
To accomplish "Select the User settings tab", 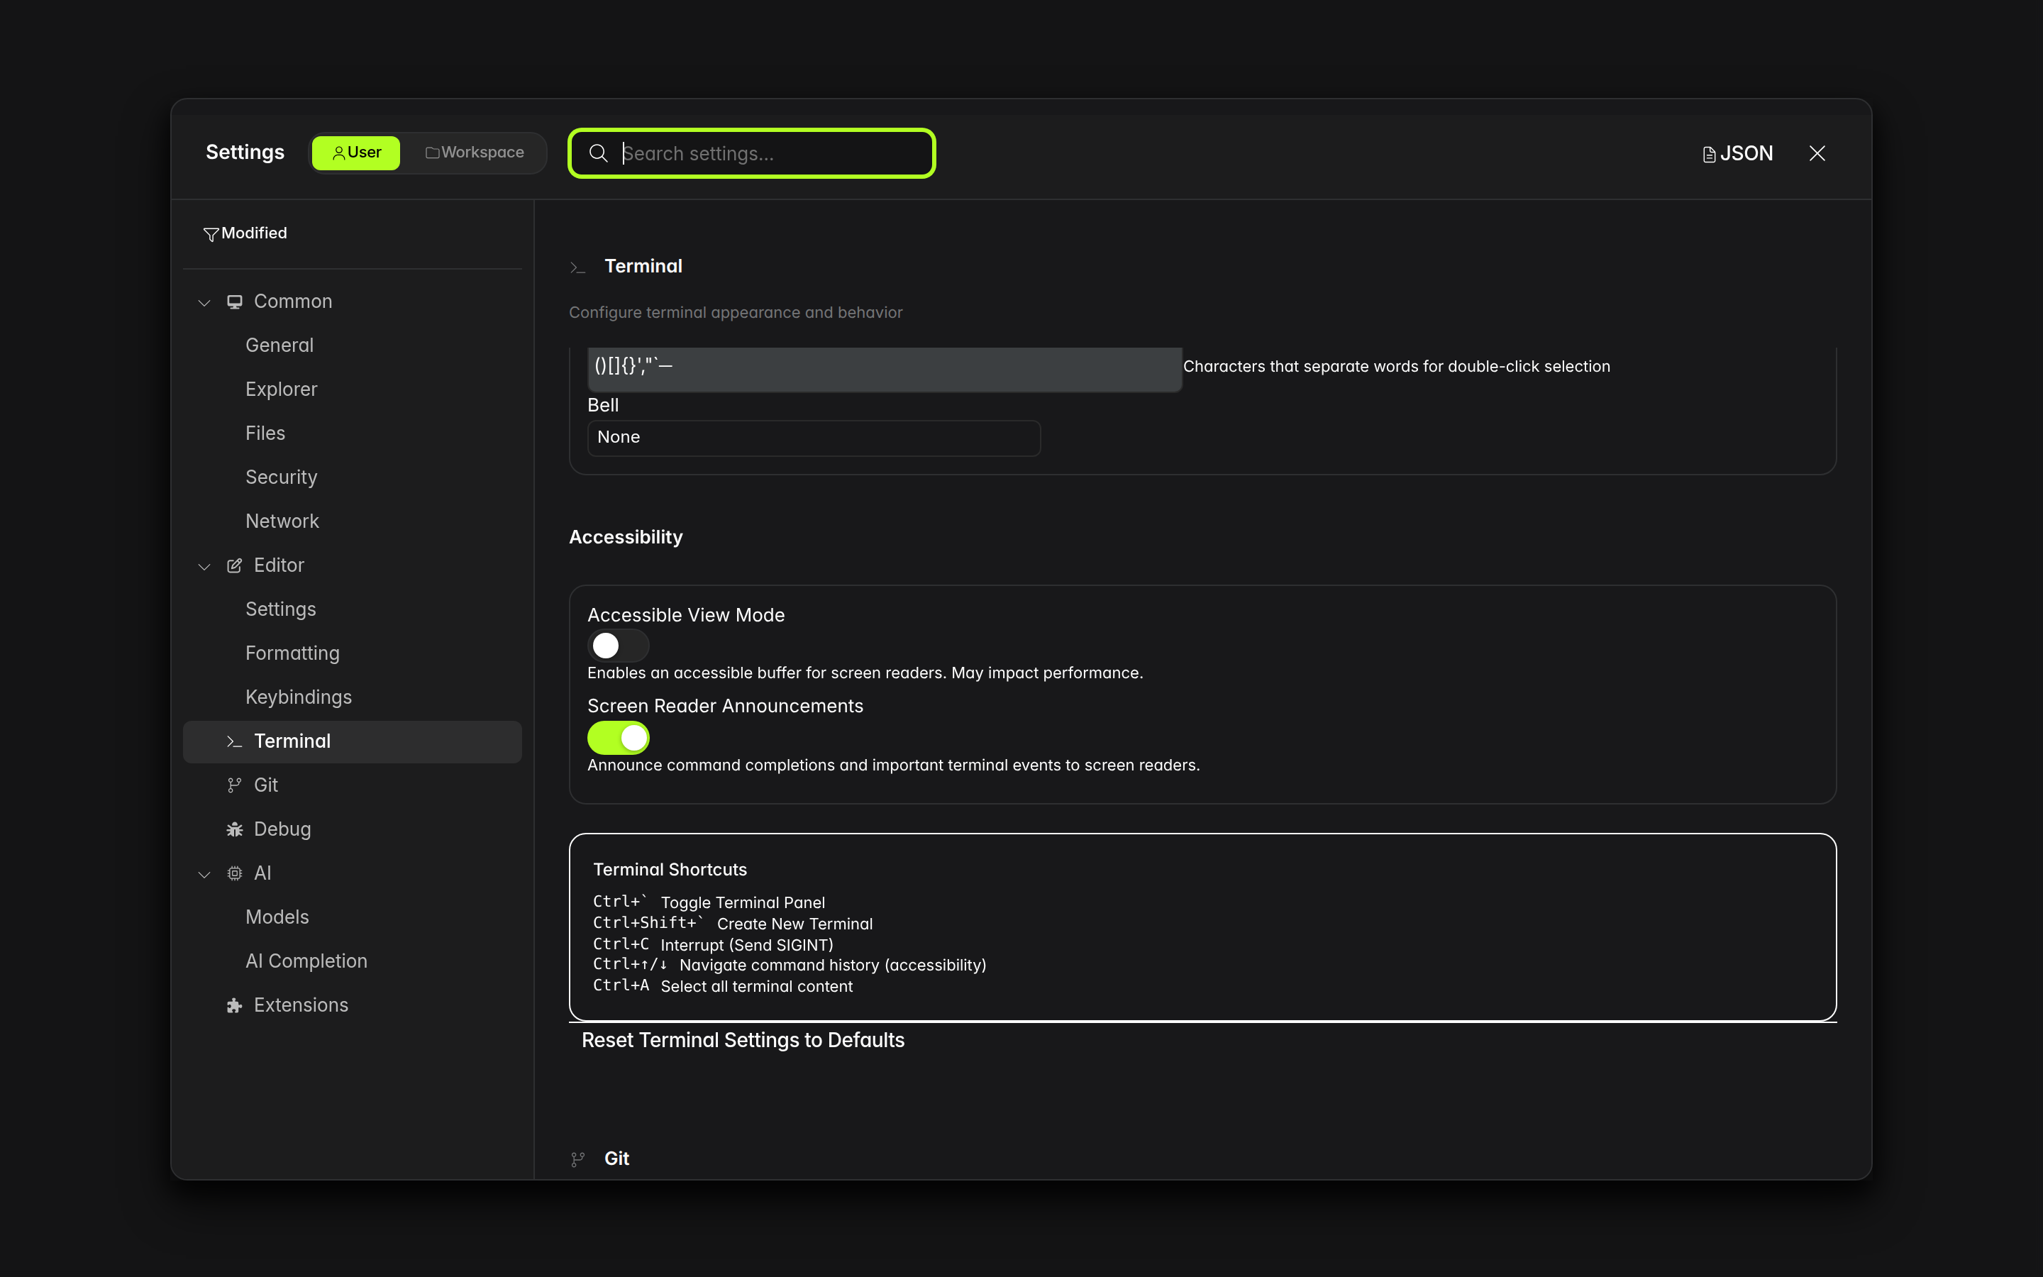I will pyautogui.click(x=356, y=153).
